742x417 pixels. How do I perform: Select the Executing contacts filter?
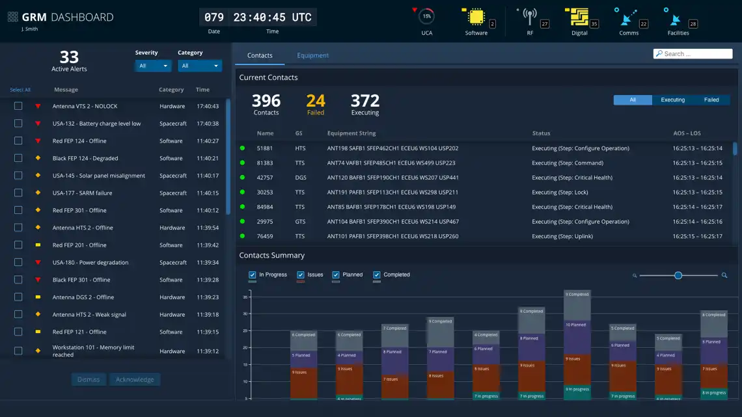click(672, 100)
